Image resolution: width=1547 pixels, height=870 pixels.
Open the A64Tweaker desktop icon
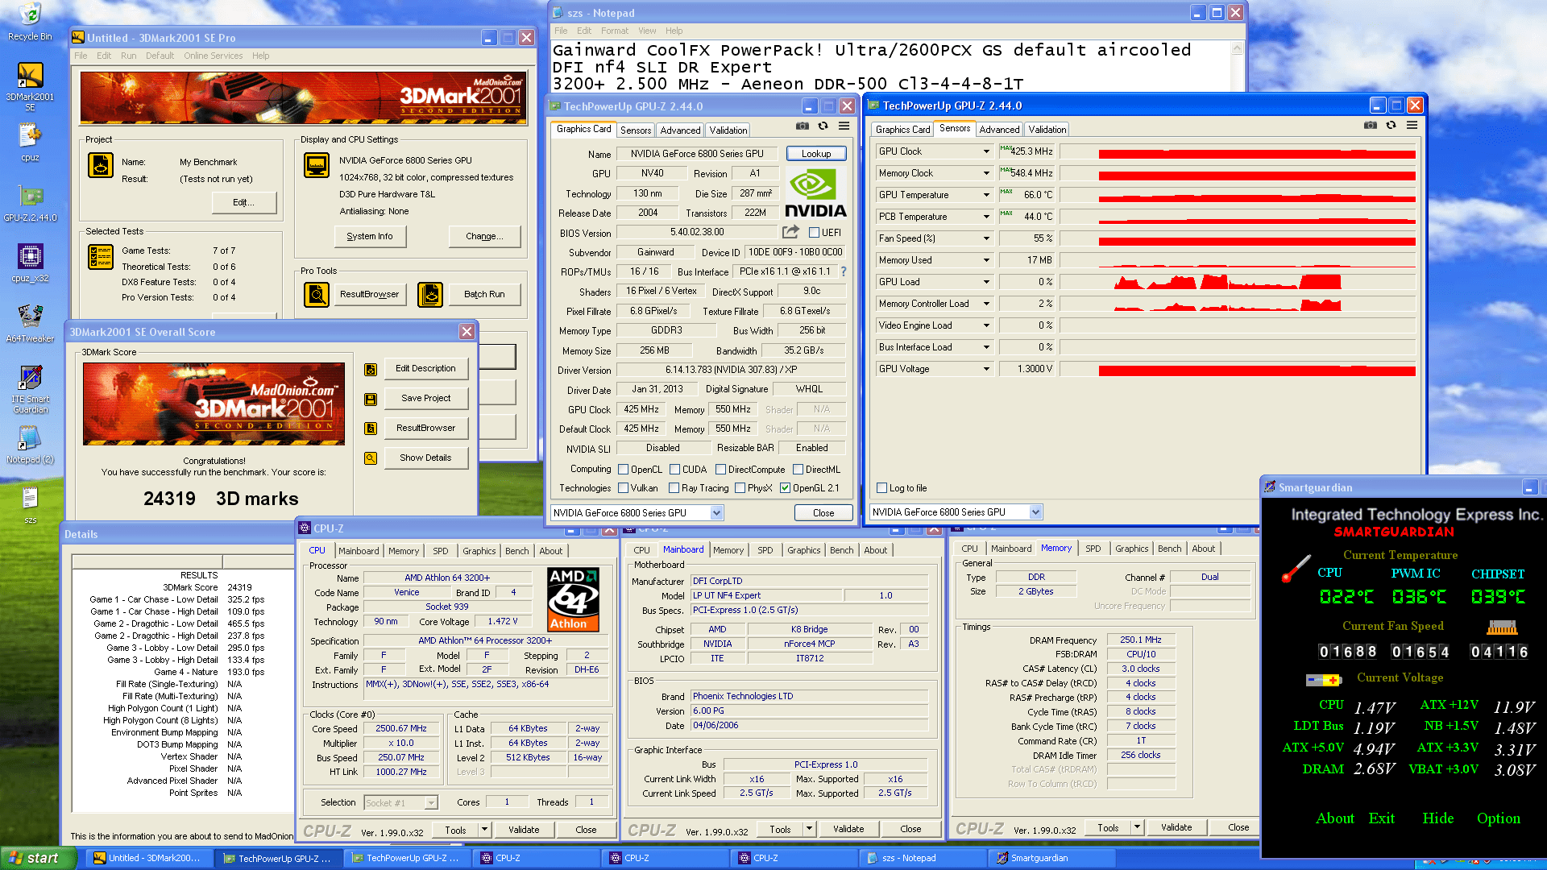click(x=30, y=317)
